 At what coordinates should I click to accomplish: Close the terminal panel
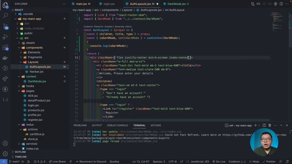pos(287,125)
